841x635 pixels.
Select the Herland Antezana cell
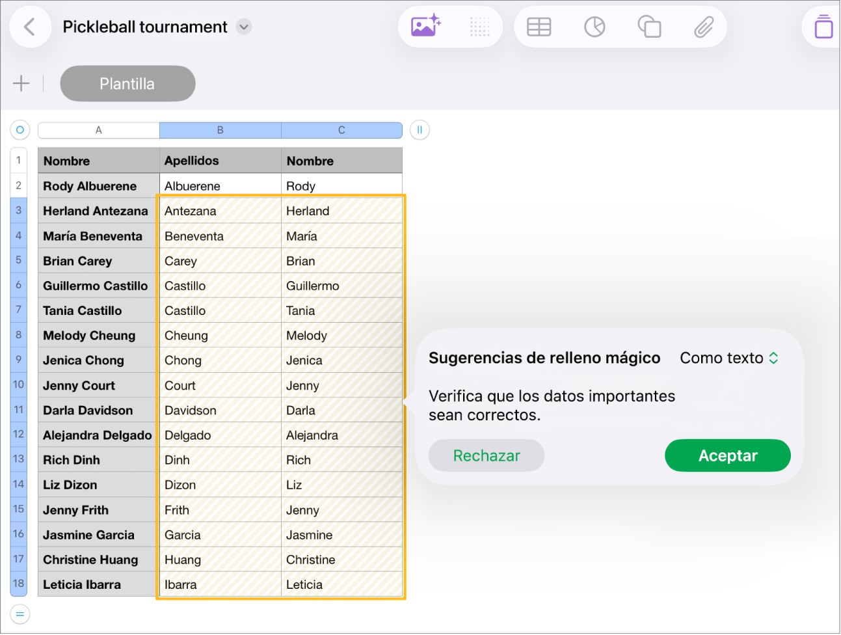click(99, 211)
